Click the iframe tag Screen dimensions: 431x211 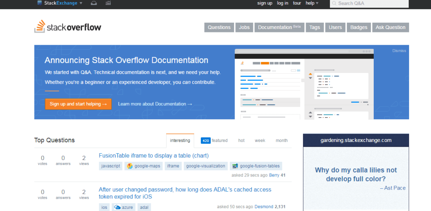coord(173,166)
